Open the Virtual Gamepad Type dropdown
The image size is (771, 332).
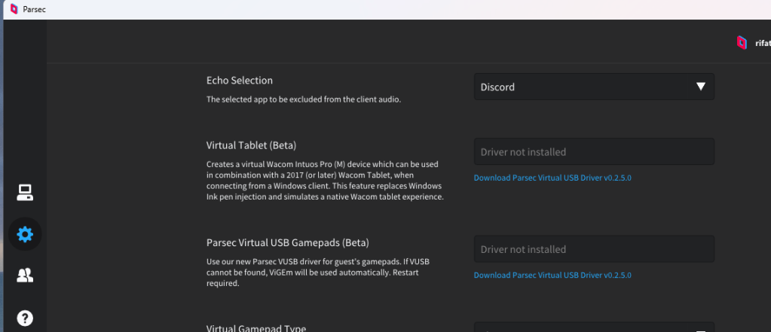(x=594, y=327)
